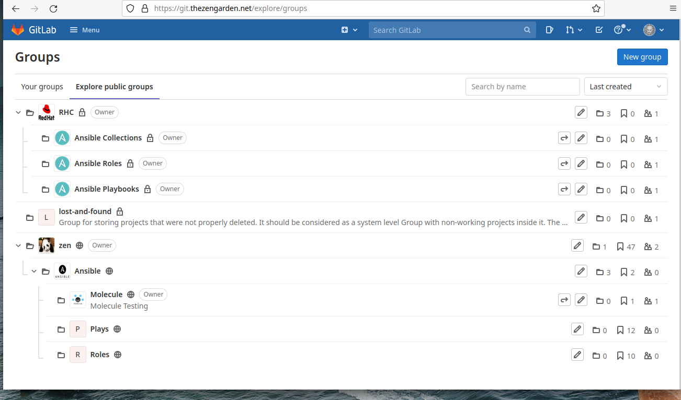Open the Help dropdown
Image resolution: width=681 pixels, height=400 pixels.
(x=622, y=30)
